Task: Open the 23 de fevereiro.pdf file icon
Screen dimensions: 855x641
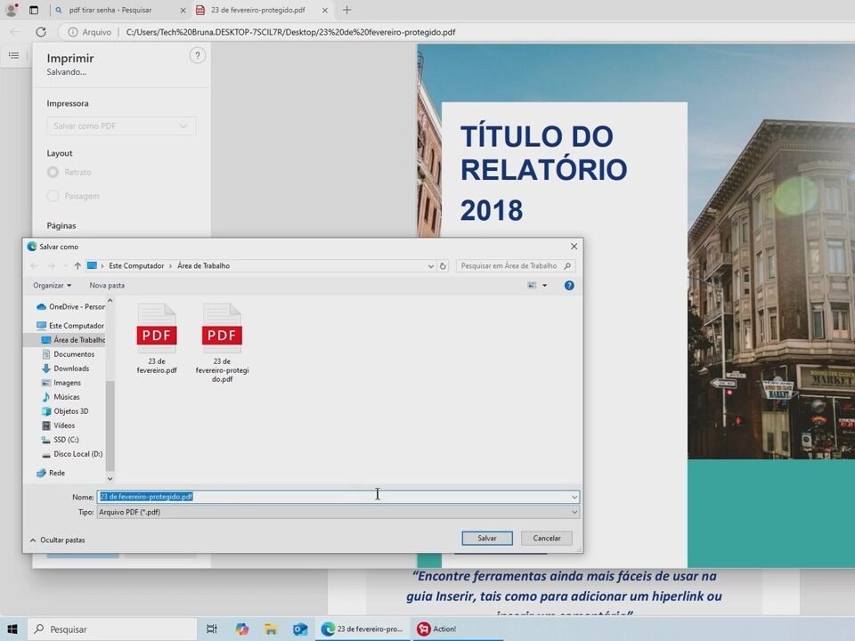Action: coord(157,329)
